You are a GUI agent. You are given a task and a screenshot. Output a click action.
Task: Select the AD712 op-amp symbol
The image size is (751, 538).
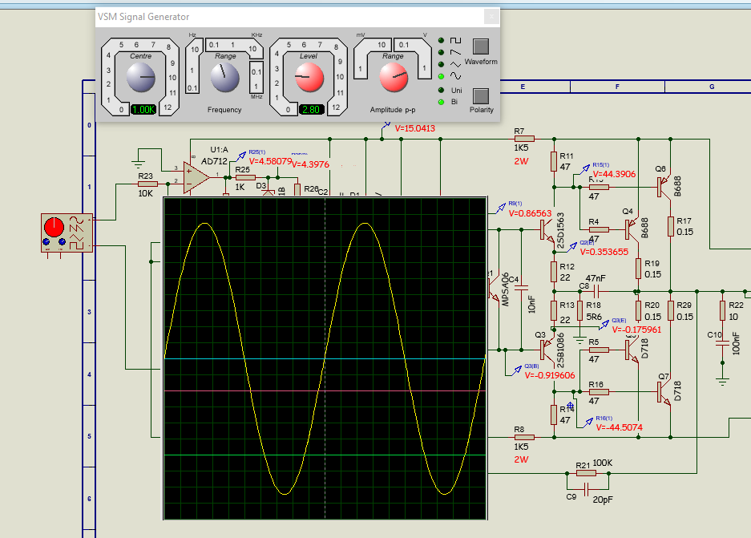point(194,176)
